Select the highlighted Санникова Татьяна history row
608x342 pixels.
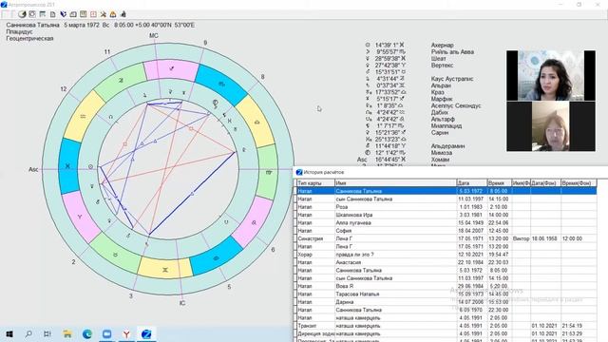(446, 191)
